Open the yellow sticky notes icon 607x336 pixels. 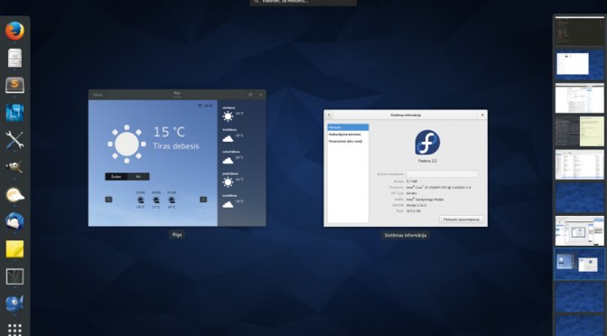(14, 249)
